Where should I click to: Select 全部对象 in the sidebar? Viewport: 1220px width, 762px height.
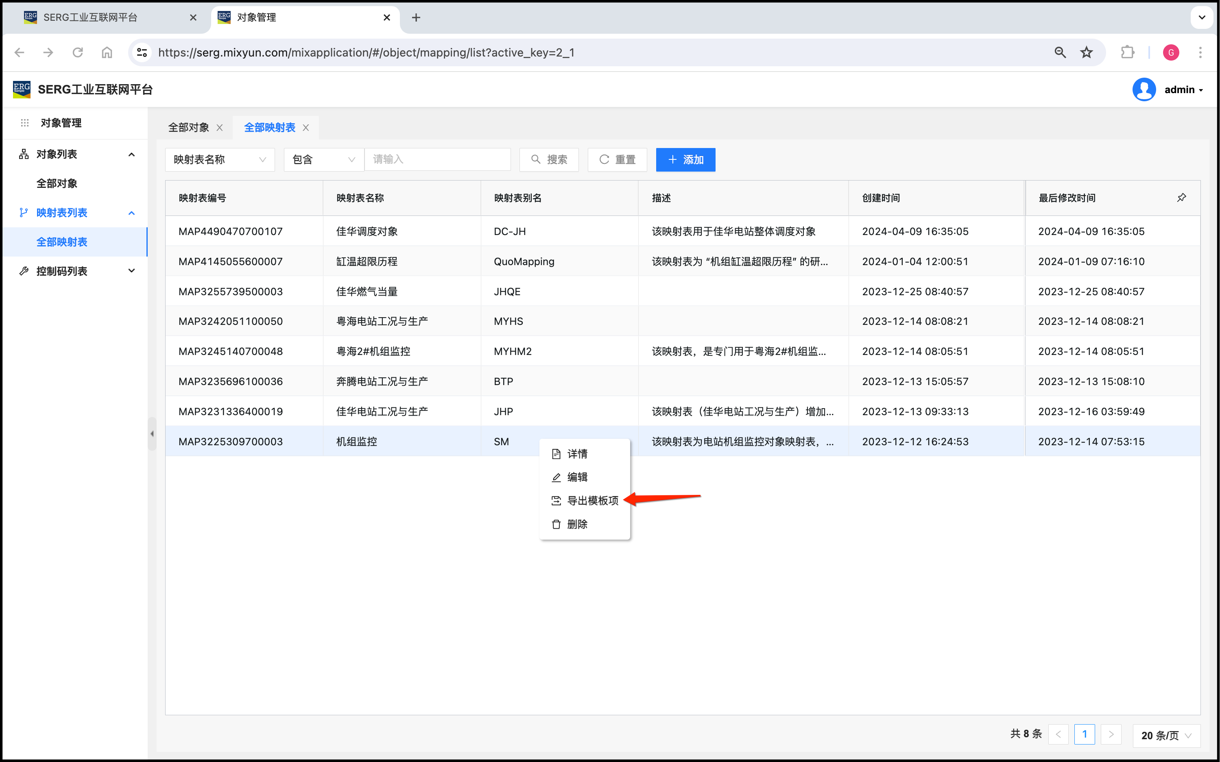(x=57, y=183)
